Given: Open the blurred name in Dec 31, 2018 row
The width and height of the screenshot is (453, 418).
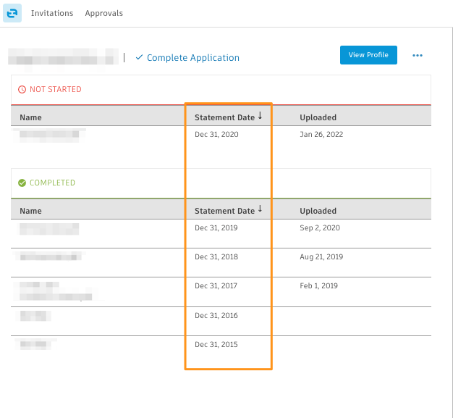Looking at the screenshot, I should 48,256.
